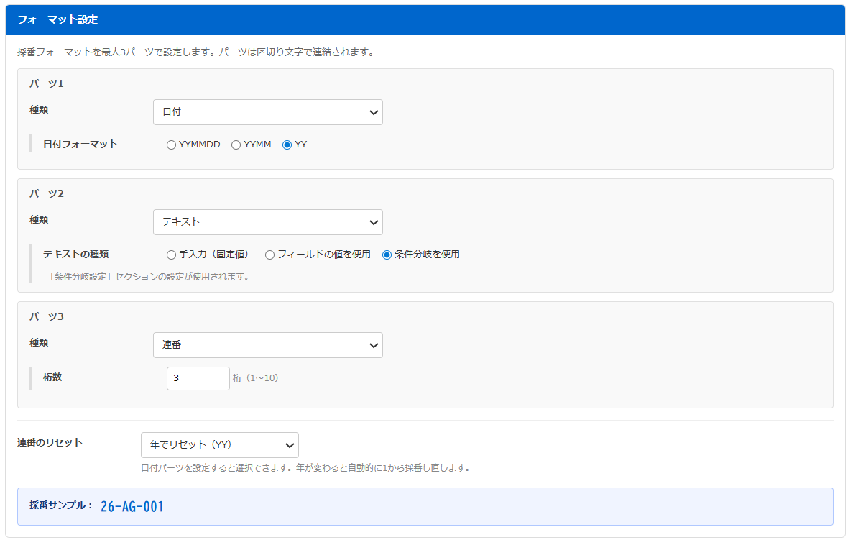Image resolution: width=853 pixels, height=540 pixels.
Task: Select the YYMMDD date format radio
Action: (171, 145)
